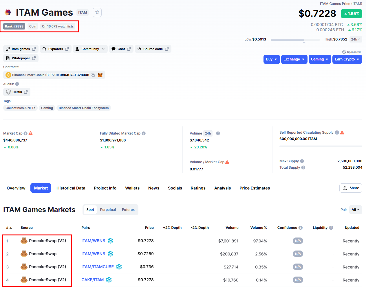The image size is (366, 289).
Task: Change the 24h low/high range dropdown
Action: pyautogui.click(x=355, y=39)
